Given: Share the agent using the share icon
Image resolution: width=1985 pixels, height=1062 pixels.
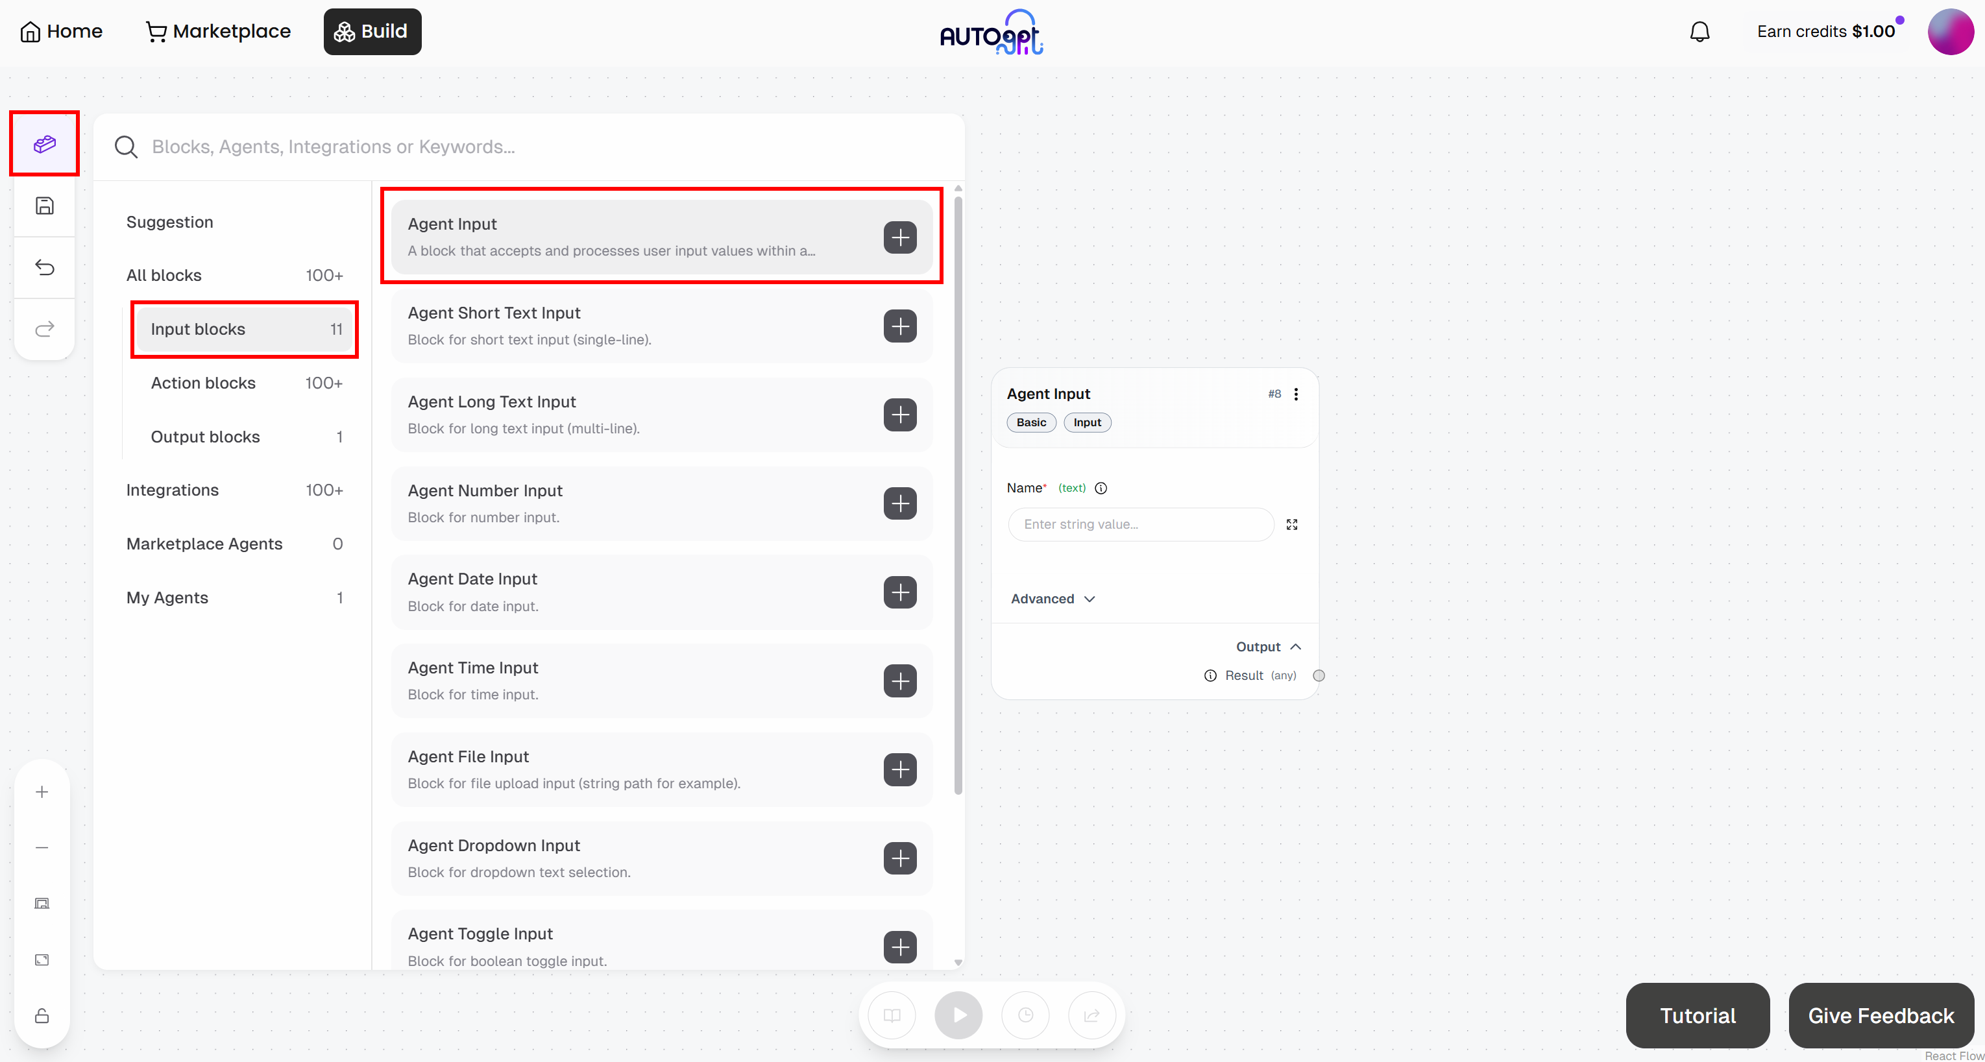Looking at the screenshot, I should (1092, 1015).
